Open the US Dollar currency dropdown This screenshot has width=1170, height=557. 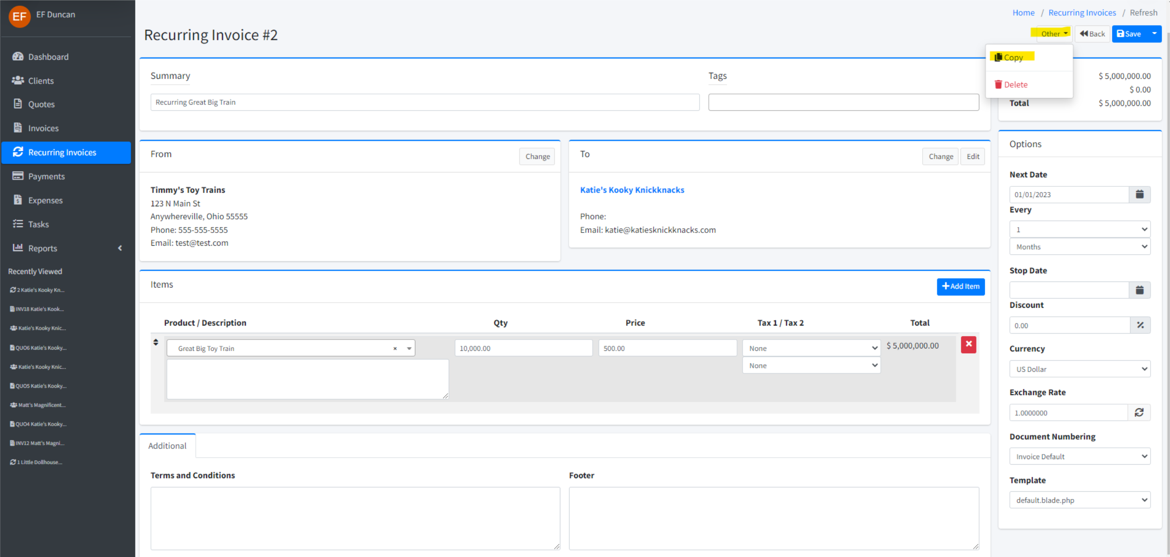(1079, 369)
